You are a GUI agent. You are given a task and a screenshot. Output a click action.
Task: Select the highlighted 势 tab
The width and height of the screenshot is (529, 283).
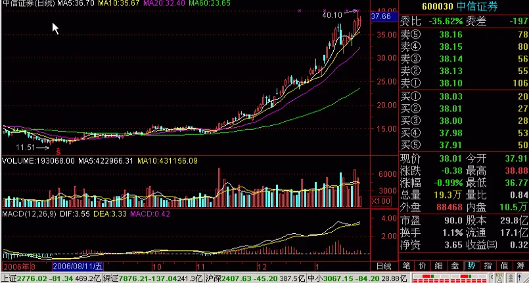point(471,266)
